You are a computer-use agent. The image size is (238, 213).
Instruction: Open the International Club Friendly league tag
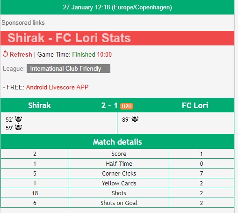(x=68, y=68)
